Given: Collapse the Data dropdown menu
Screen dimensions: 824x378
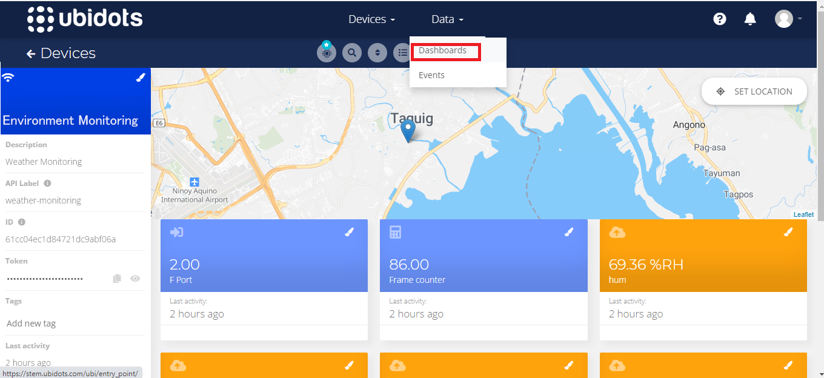Looking at the screenshot, I should (447, 19).
